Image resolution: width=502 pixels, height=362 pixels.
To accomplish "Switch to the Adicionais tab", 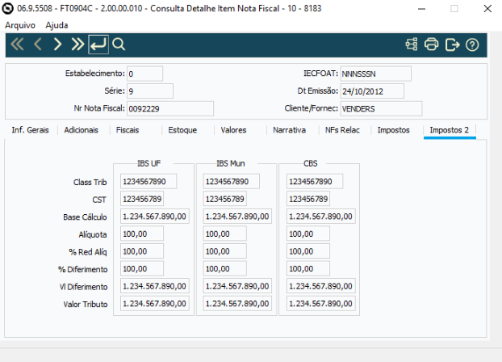I will (x=81, y=130).
